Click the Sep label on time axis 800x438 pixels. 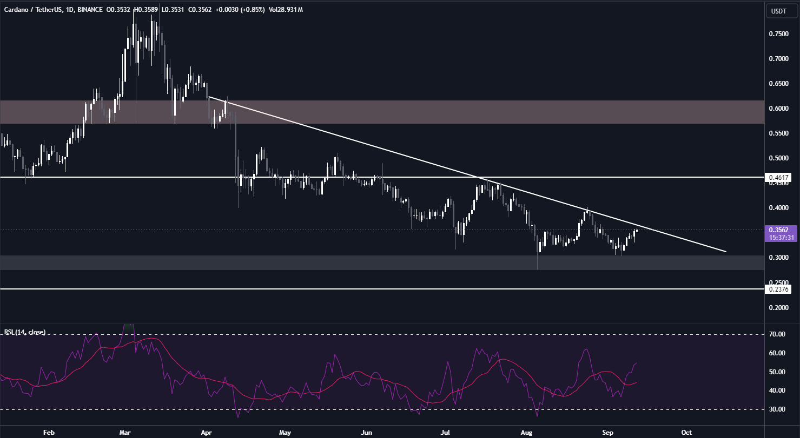click(x=607, y=432)
